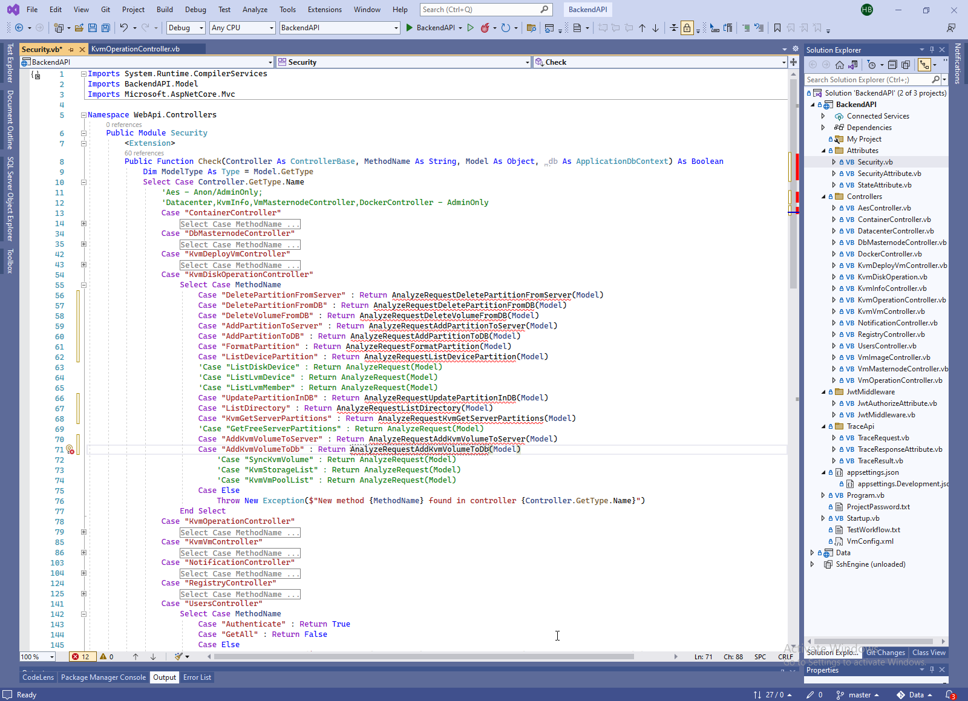
Task: Open the Any CPU platform dropdown
Action: 242,28
